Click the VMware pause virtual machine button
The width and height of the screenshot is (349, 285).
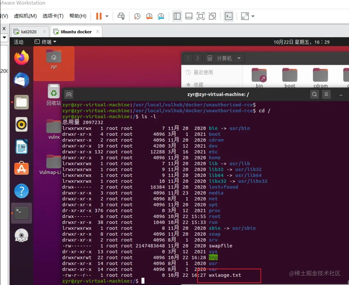click(x=99, y=16)
